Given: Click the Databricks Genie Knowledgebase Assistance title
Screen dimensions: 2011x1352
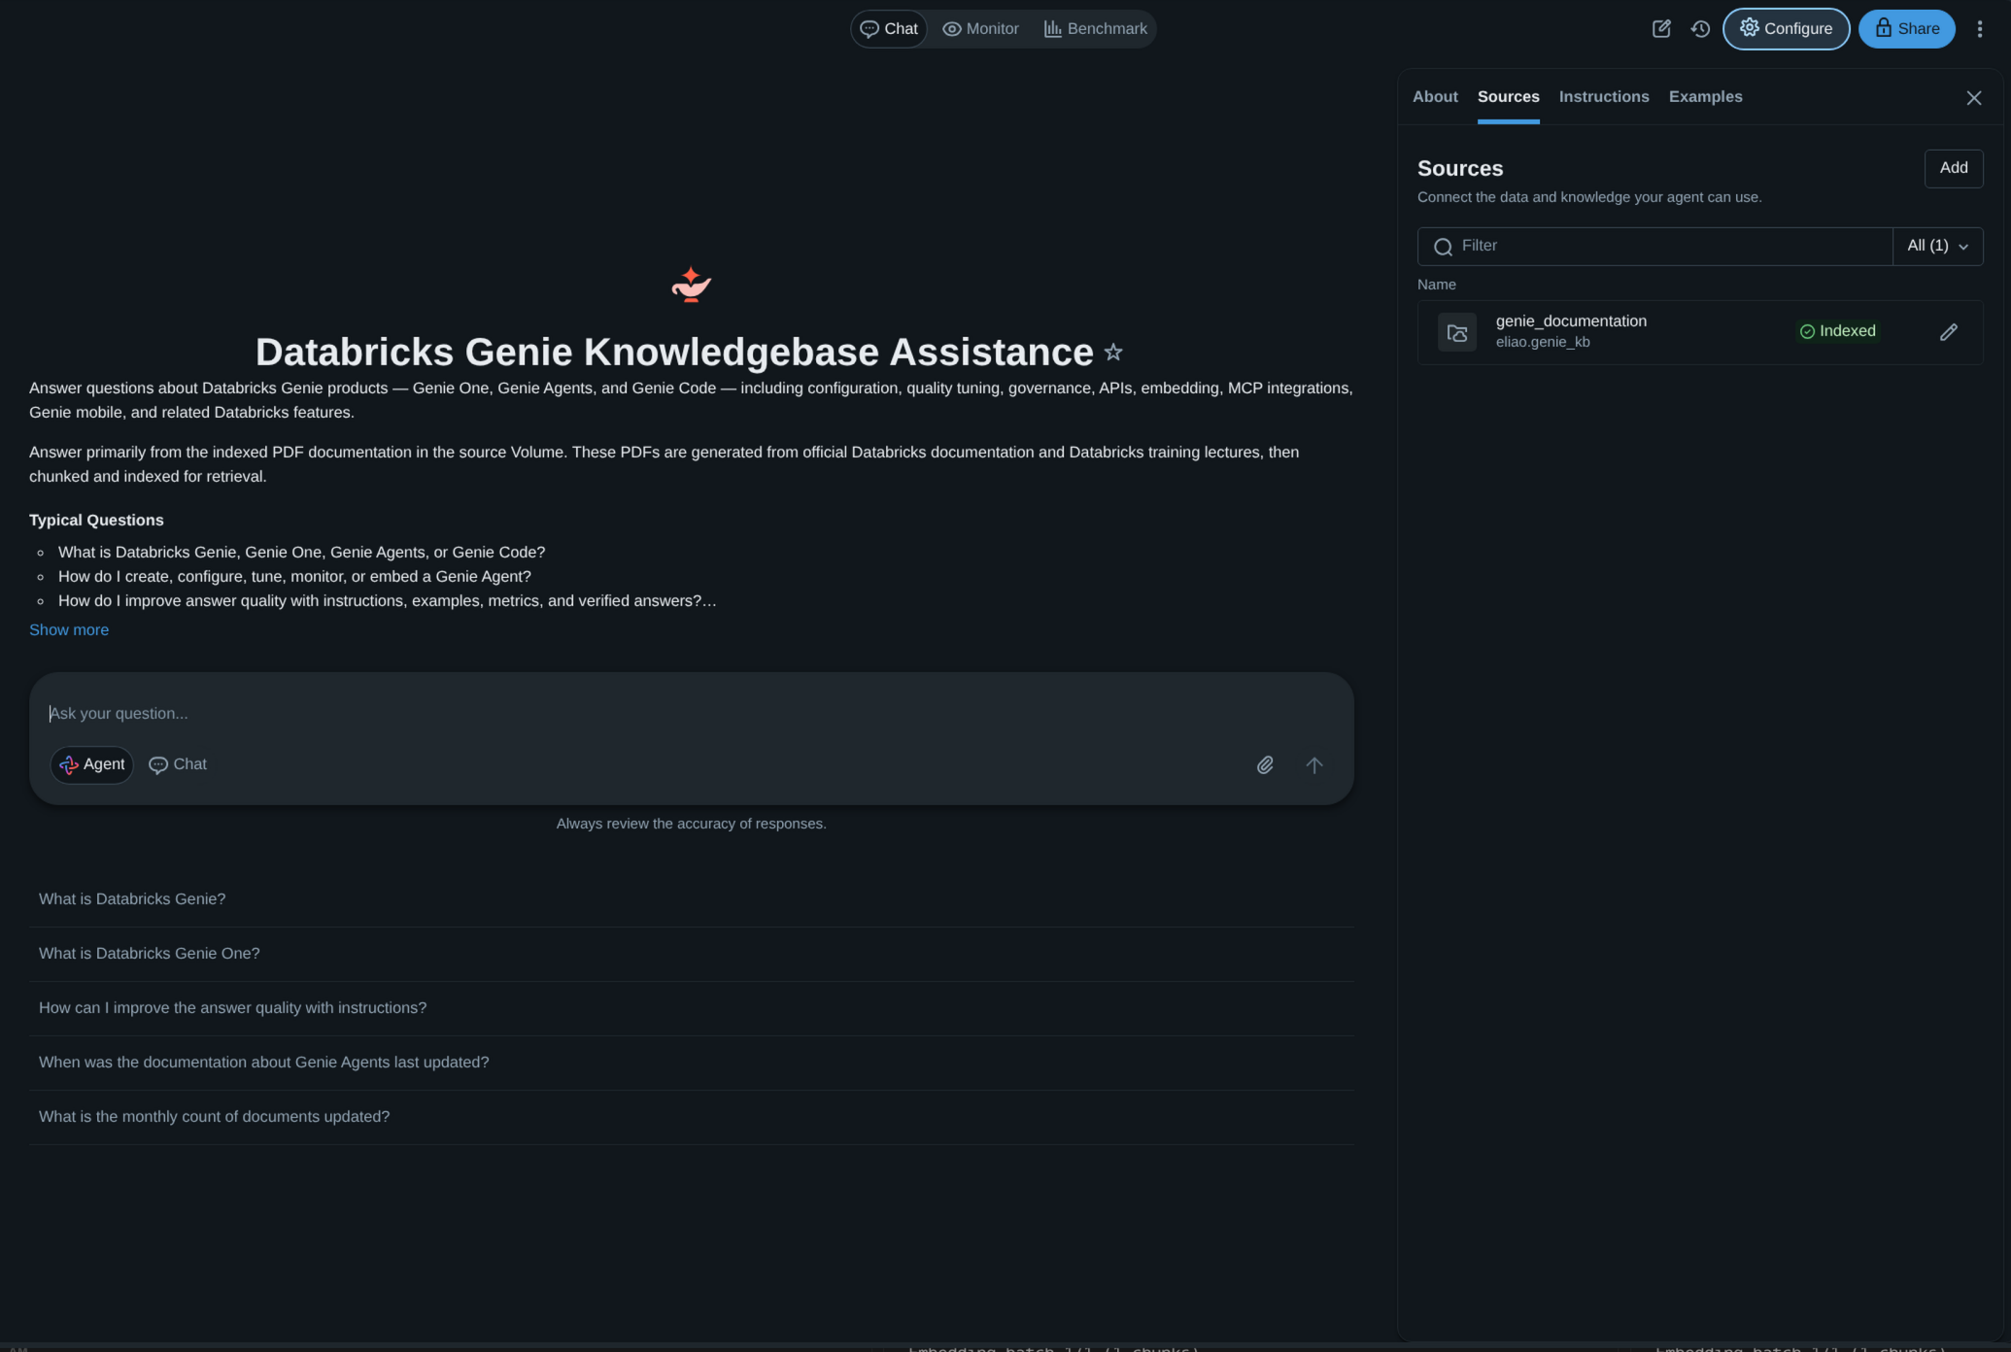Looking at the screenshot, I should (x=674, y=353).
